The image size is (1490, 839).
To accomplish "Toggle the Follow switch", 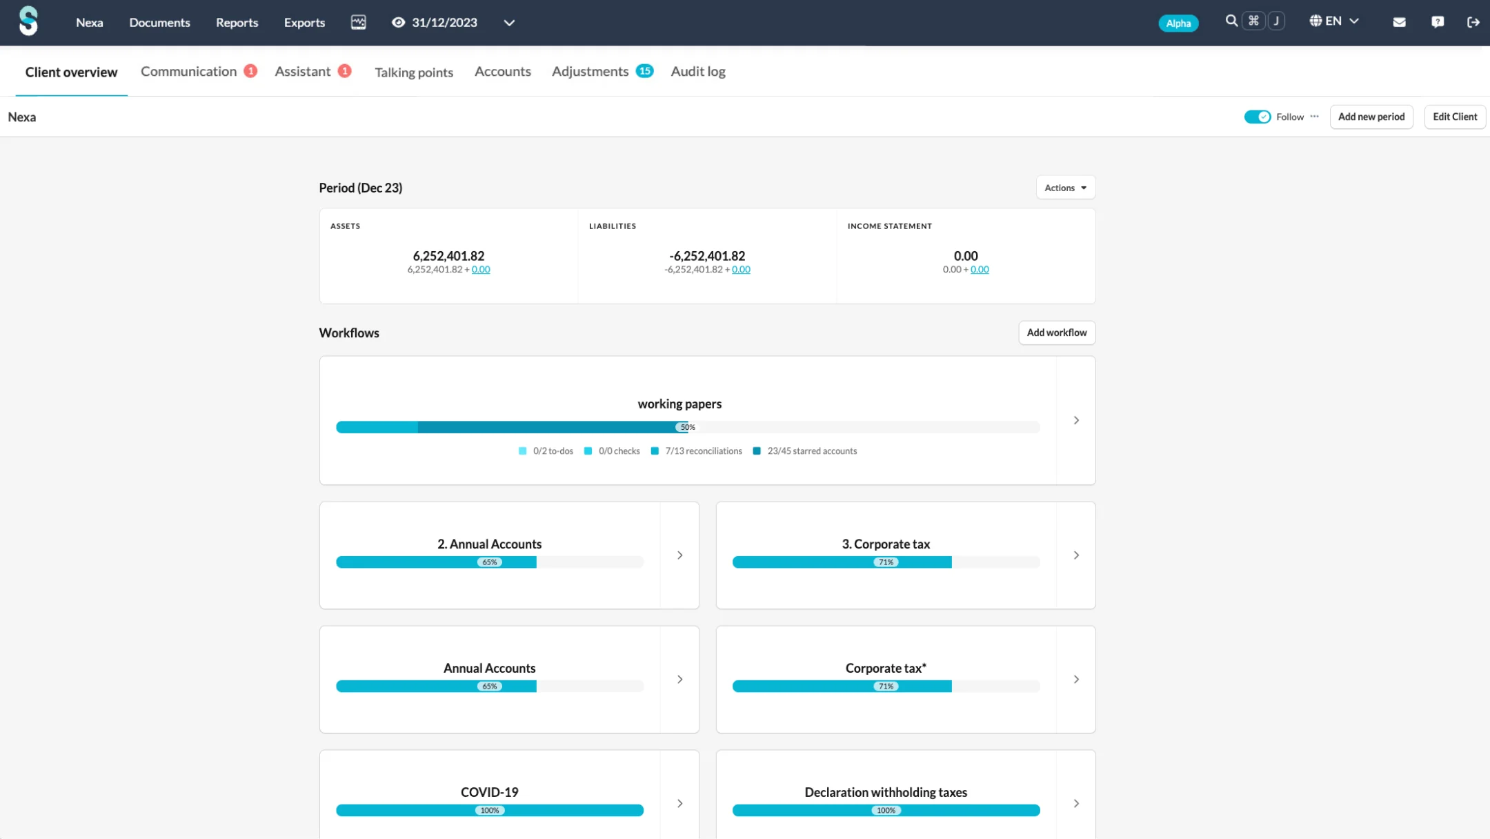I will pos(1257,117).
